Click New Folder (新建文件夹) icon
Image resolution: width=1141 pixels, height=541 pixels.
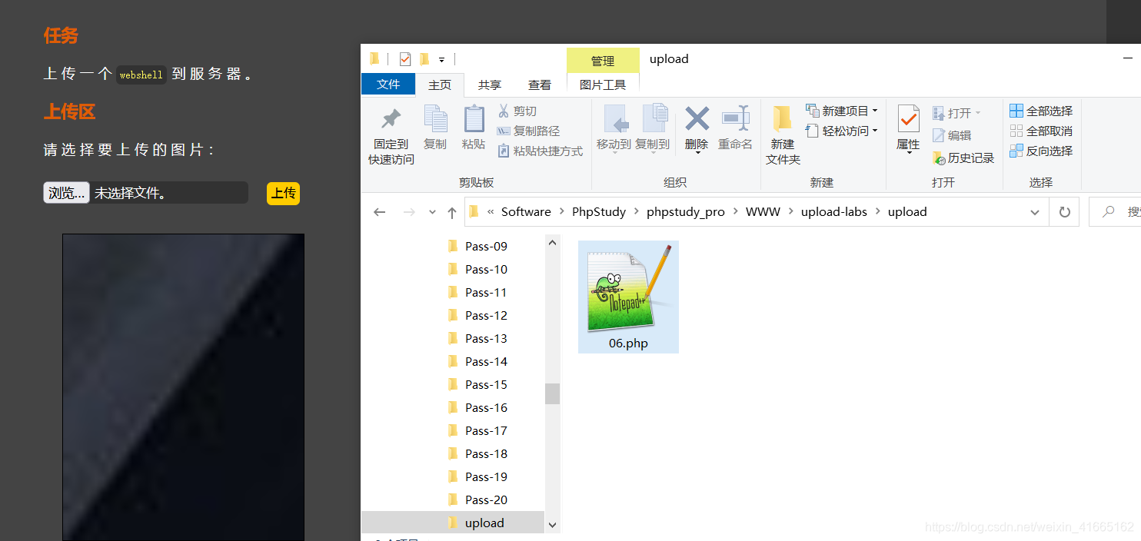pos(783,118)
